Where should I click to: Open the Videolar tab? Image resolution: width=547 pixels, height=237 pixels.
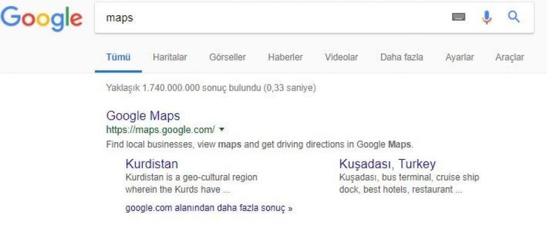pos(342,57)
